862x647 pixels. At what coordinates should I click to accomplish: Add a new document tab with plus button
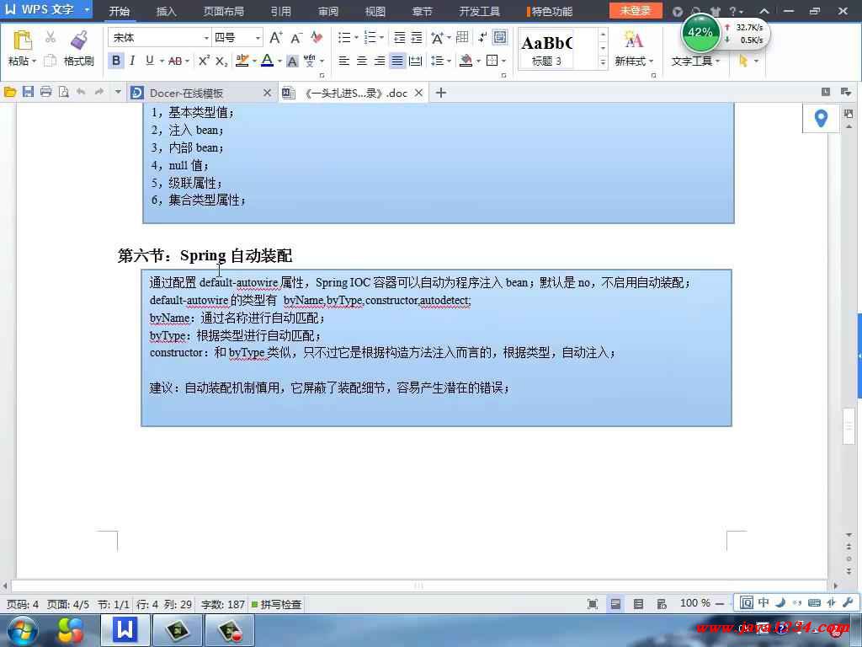point(440,93)
